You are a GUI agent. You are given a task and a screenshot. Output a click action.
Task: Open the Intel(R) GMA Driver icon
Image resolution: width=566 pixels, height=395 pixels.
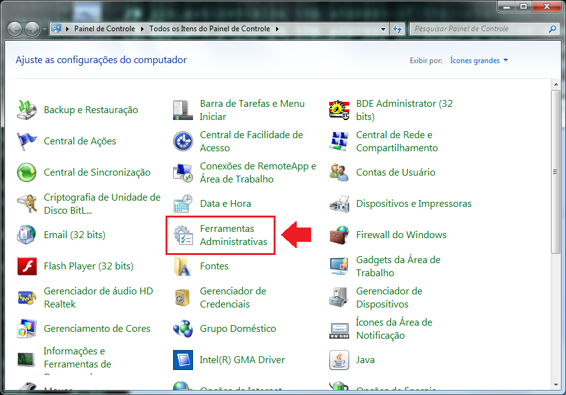pos(183,360)
